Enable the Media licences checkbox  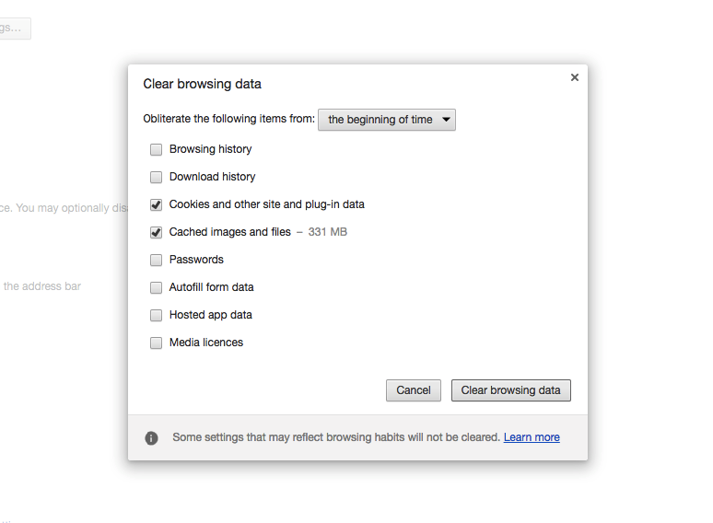coord(156,343)
